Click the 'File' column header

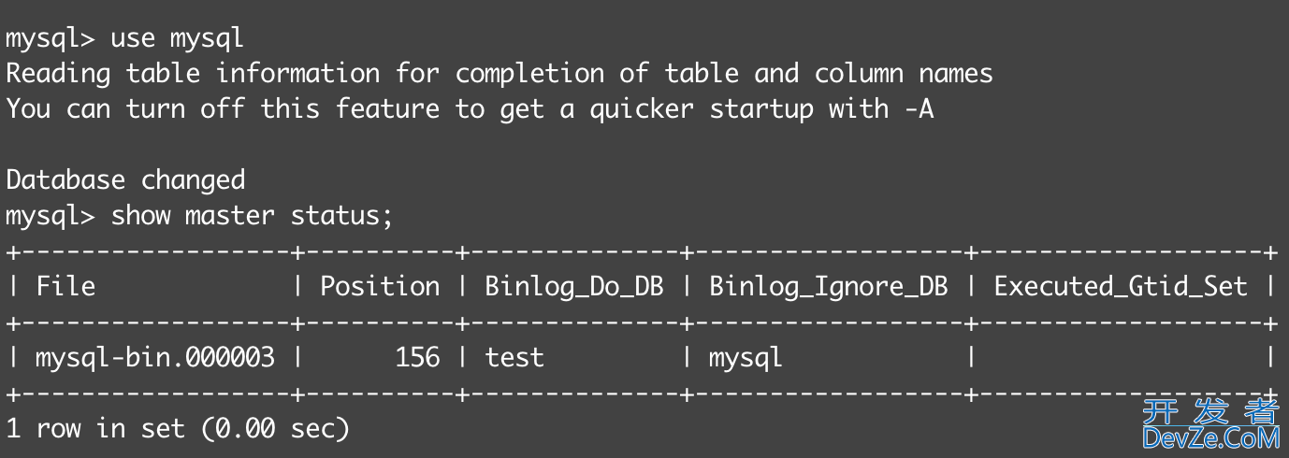coord(65,286)
